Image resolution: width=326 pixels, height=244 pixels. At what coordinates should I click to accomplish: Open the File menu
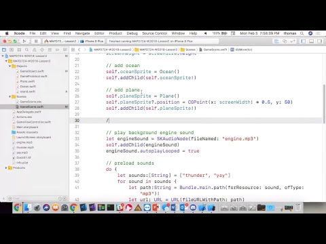coord(33,33)
